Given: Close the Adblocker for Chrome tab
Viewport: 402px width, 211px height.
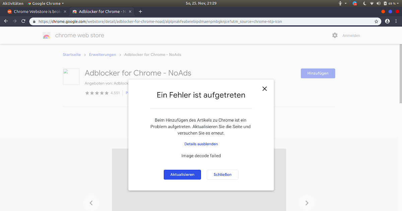Looking at the screenshot, I should pyautogui.click(x=130, y=11).
